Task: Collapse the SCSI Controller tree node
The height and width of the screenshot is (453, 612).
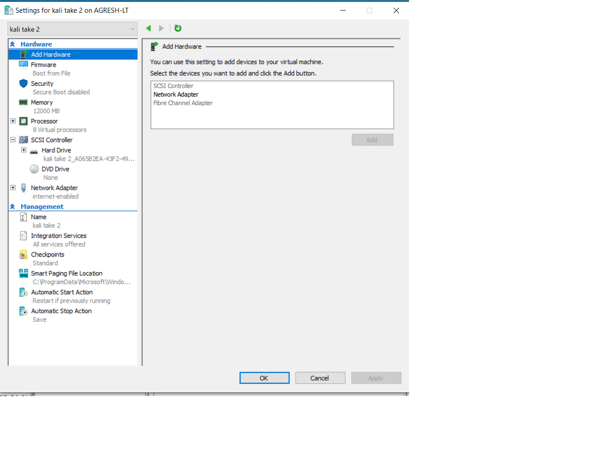Action: 13,139
